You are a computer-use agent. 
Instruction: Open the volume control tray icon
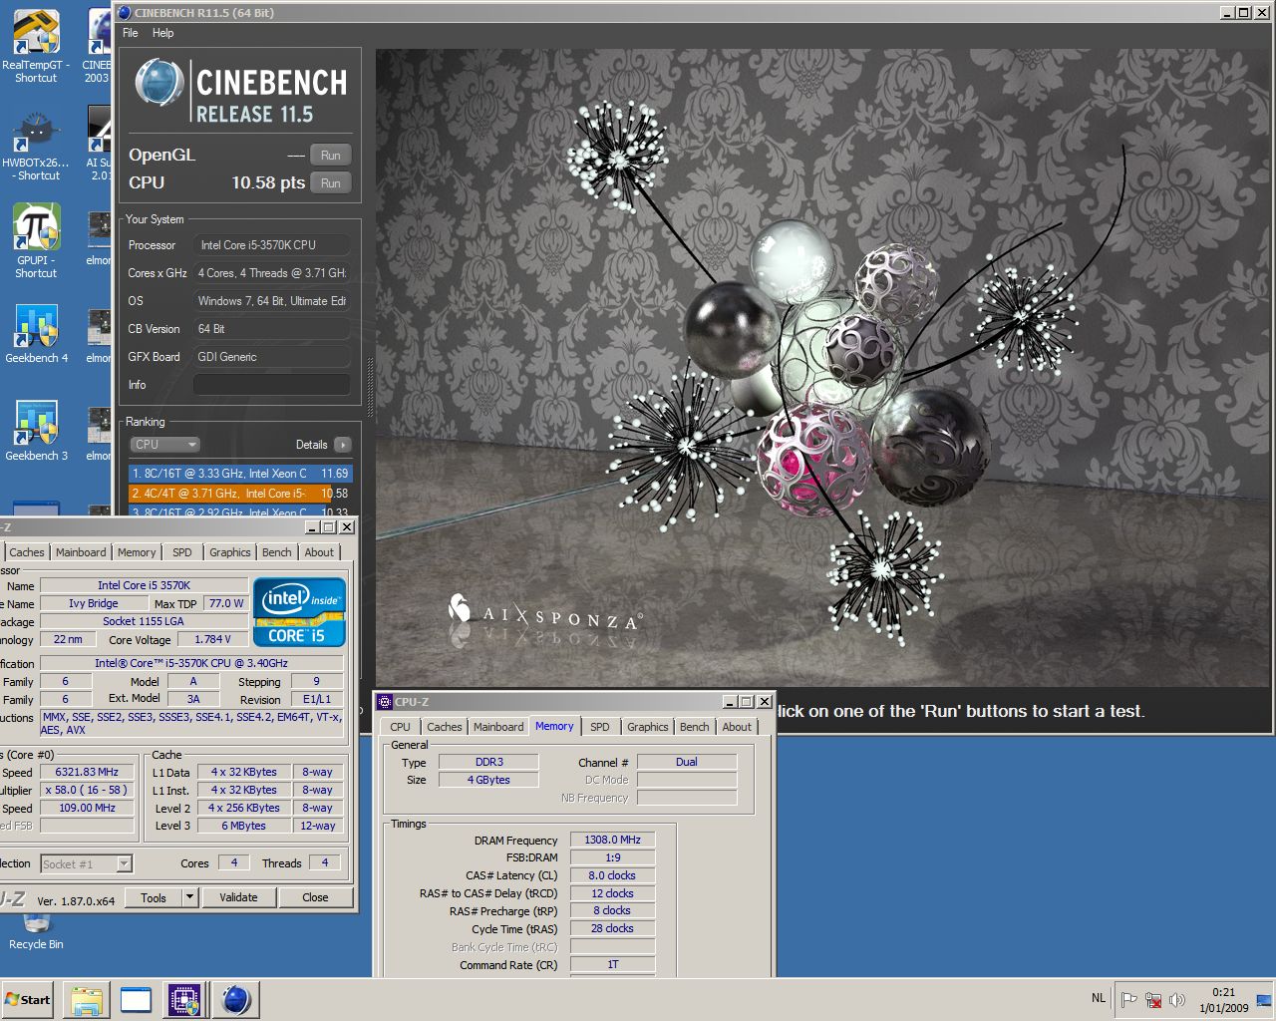1177,1000
